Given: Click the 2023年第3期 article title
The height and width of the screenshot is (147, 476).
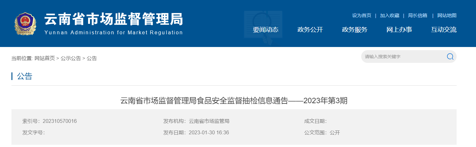Looking at the screenshot, I should (234, 101).
